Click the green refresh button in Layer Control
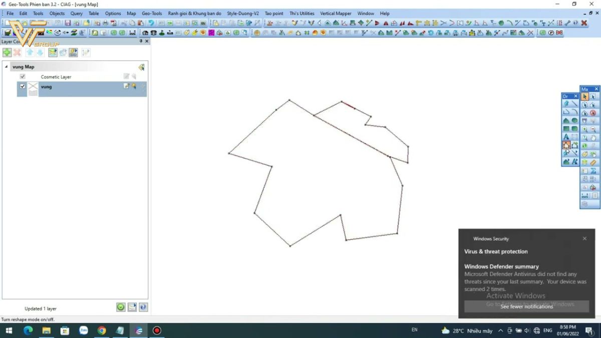Image resolution: width=601 pixels, height=338 pixels. 121,307
